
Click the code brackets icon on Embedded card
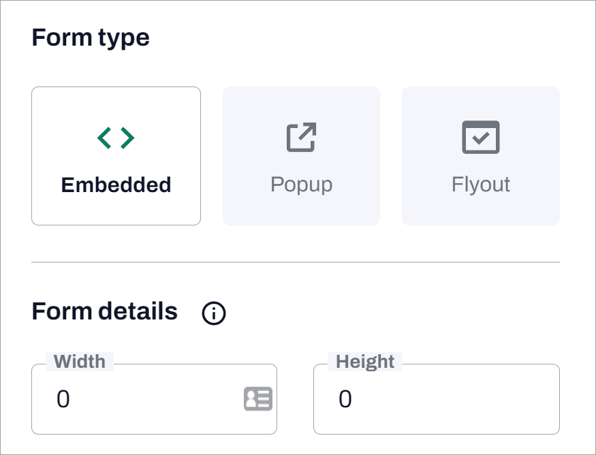coord(116,136)
